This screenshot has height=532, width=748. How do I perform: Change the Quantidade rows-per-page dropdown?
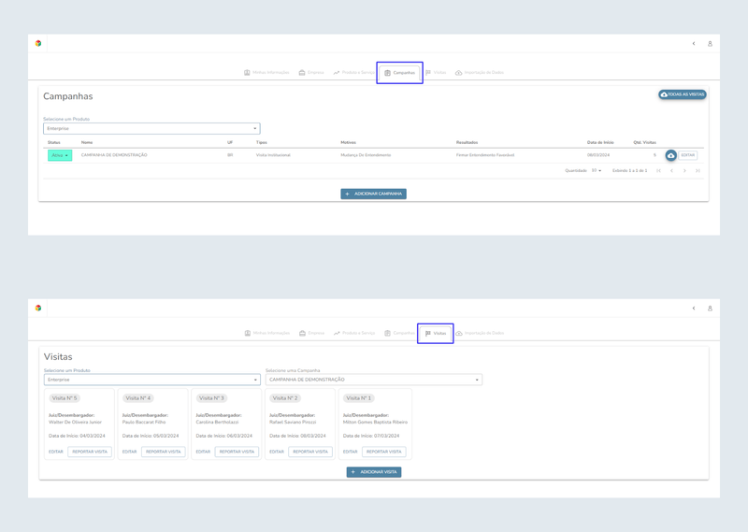click(x=597, y=171)
